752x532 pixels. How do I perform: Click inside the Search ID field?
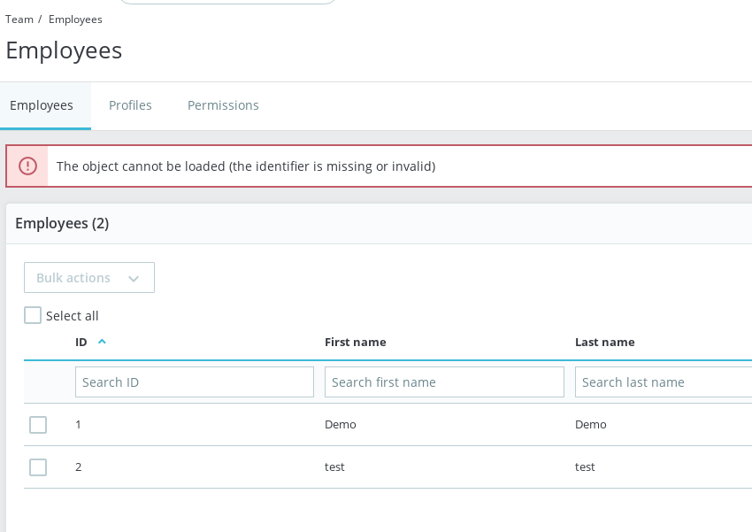click(195, 382)
